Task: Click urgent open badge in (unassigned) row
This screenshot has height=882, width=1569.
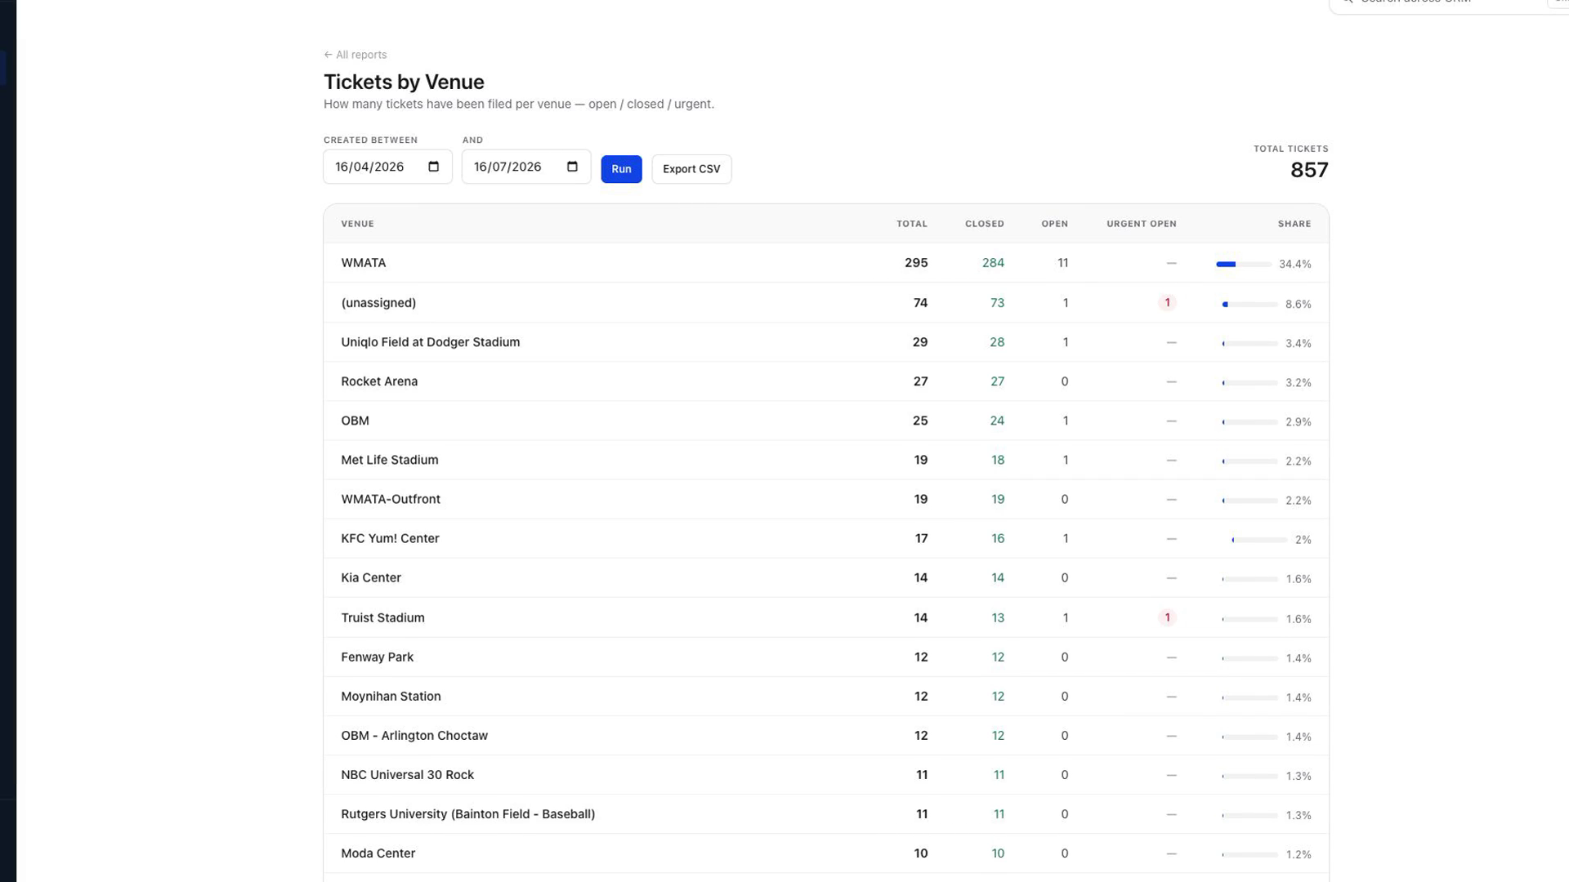Action: 1167,303
